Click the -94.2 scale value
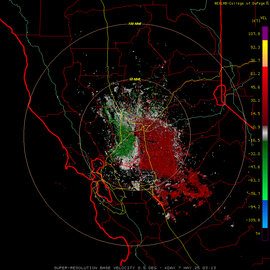The width and height of the screenshot is (270, 270). [254, 207]
